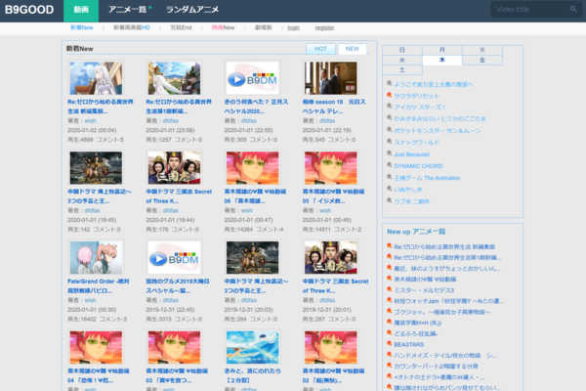Open ランダムアニメ in the top bar
Screen dimensions: 586x391
(x=192, y=10)
